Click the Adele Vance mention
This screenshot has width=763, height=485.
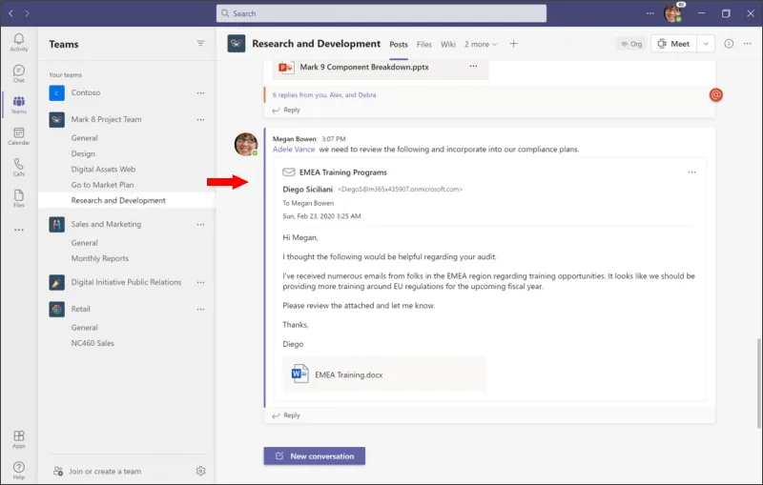pos(294,150)
